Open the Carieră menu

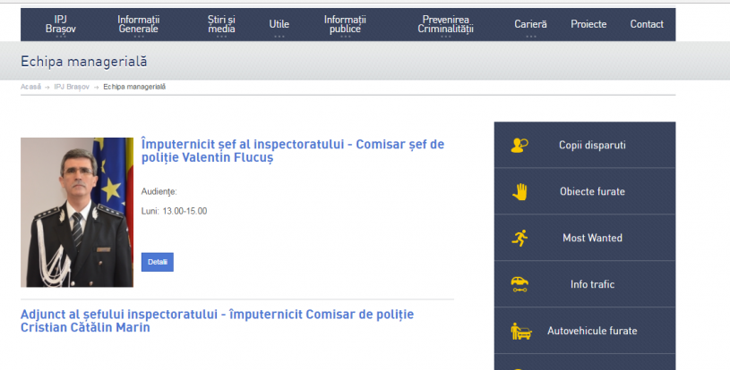coord(530,24)
